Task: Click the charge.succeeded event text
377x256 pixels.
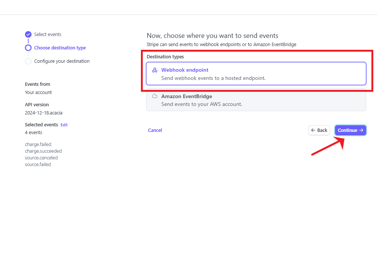Action: pos(43,151)
